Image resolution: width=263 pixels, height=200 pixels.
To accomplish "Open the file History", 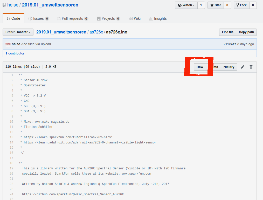I will 229,67.
